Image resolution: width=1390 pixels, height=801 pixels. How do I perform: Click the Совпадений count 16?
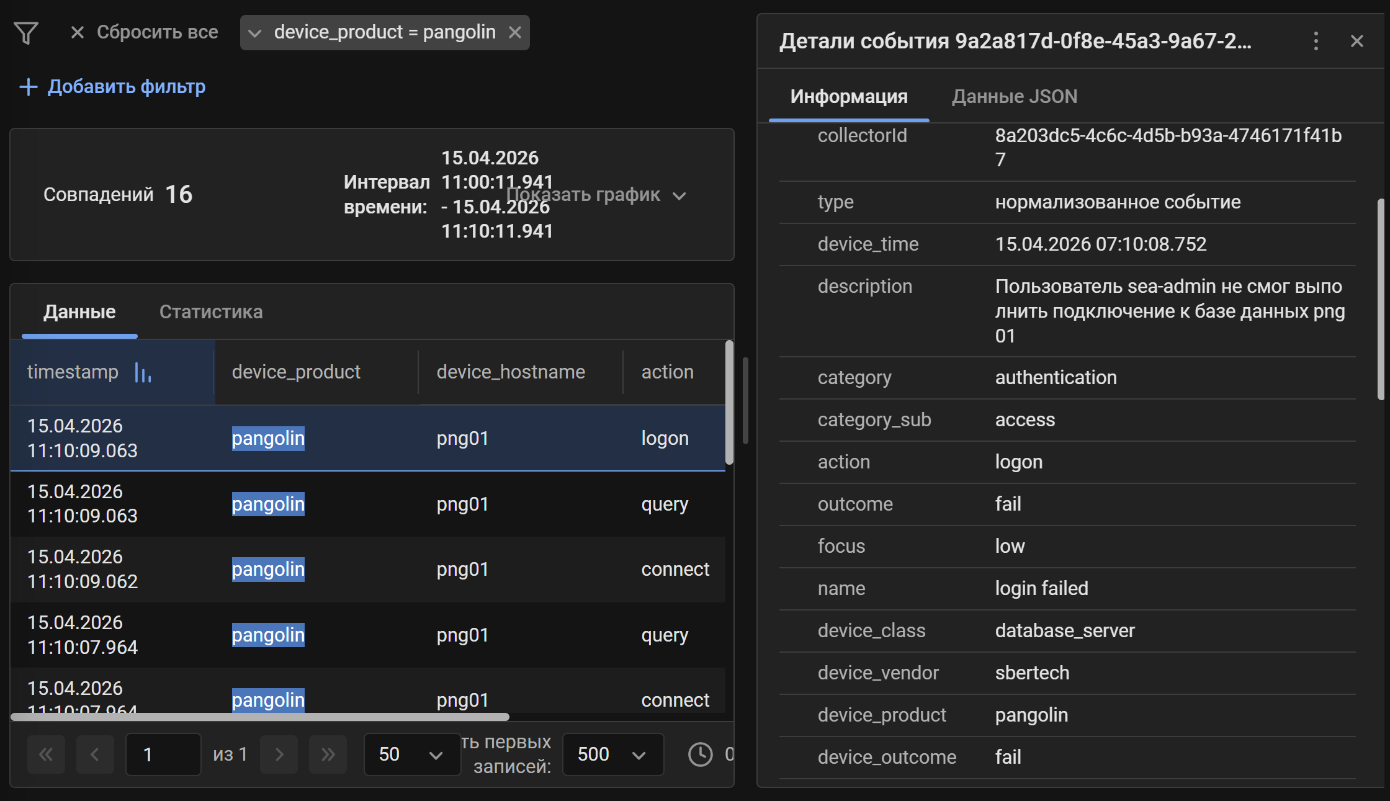179,194
